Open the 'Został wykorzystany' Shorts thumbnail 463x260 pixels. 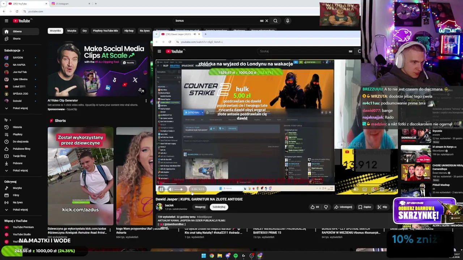tap(80, 176)
